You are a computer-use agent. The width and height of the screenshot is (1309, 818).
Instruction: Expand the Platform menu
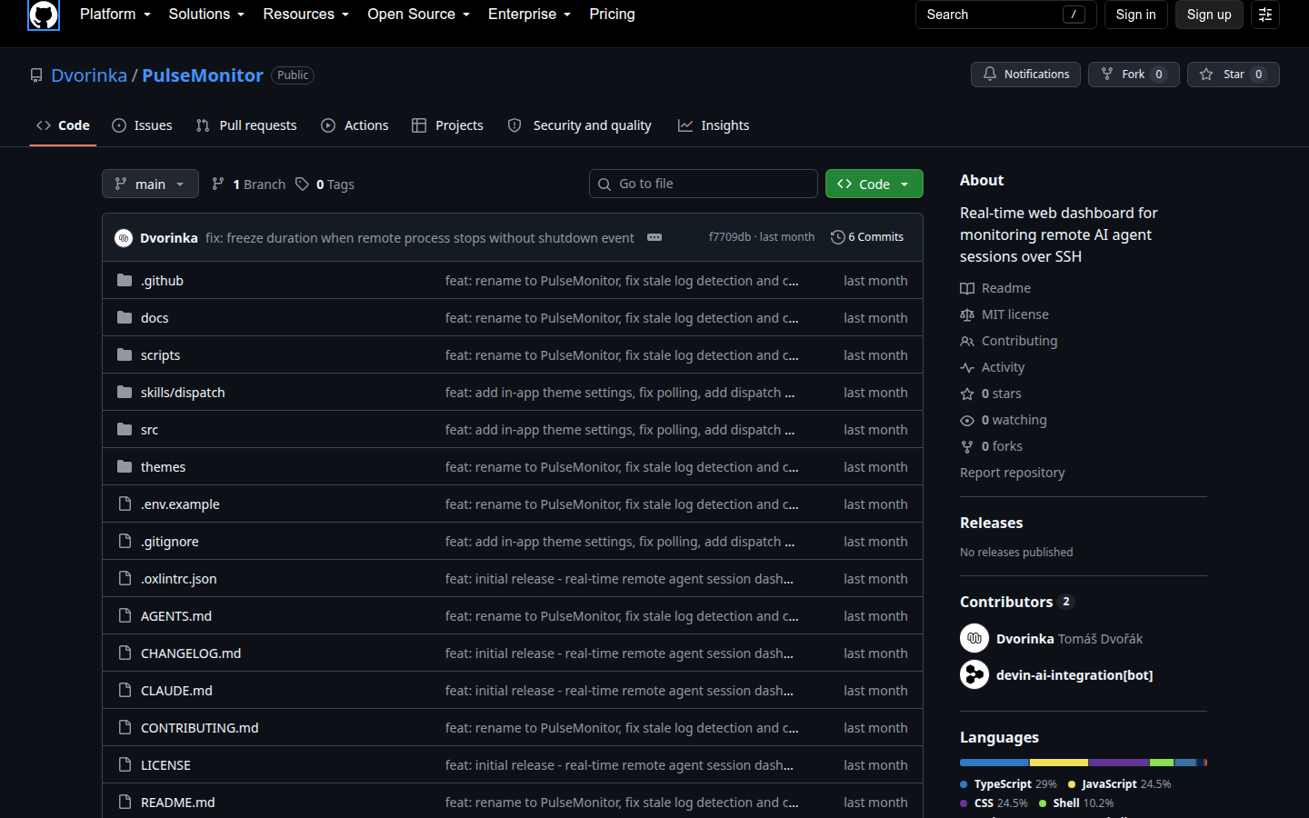point(115,15)
